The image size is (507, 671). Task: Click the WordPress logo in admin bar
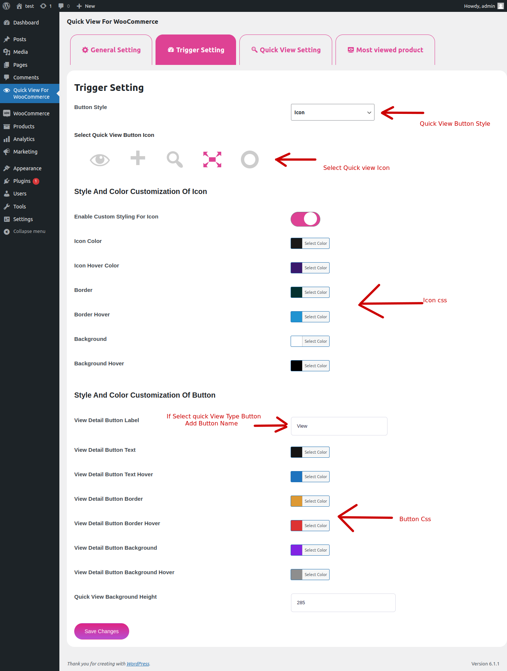(6, 6)
